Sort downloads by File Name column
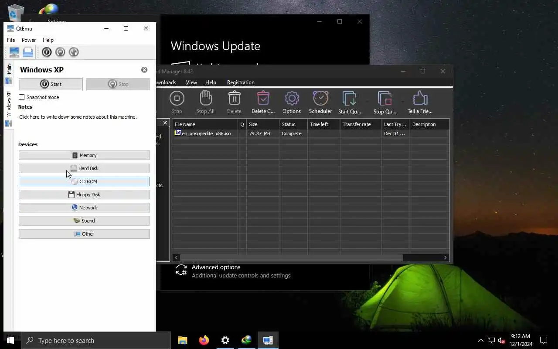558x349 pixels. coord(205,124)
